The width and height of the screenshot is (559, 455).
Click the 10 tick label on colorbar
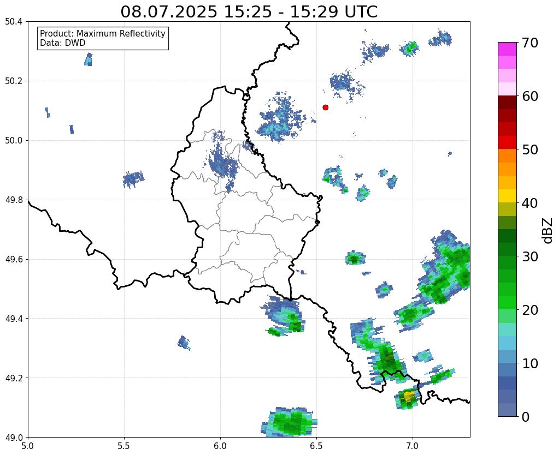(x=530, y=363)
